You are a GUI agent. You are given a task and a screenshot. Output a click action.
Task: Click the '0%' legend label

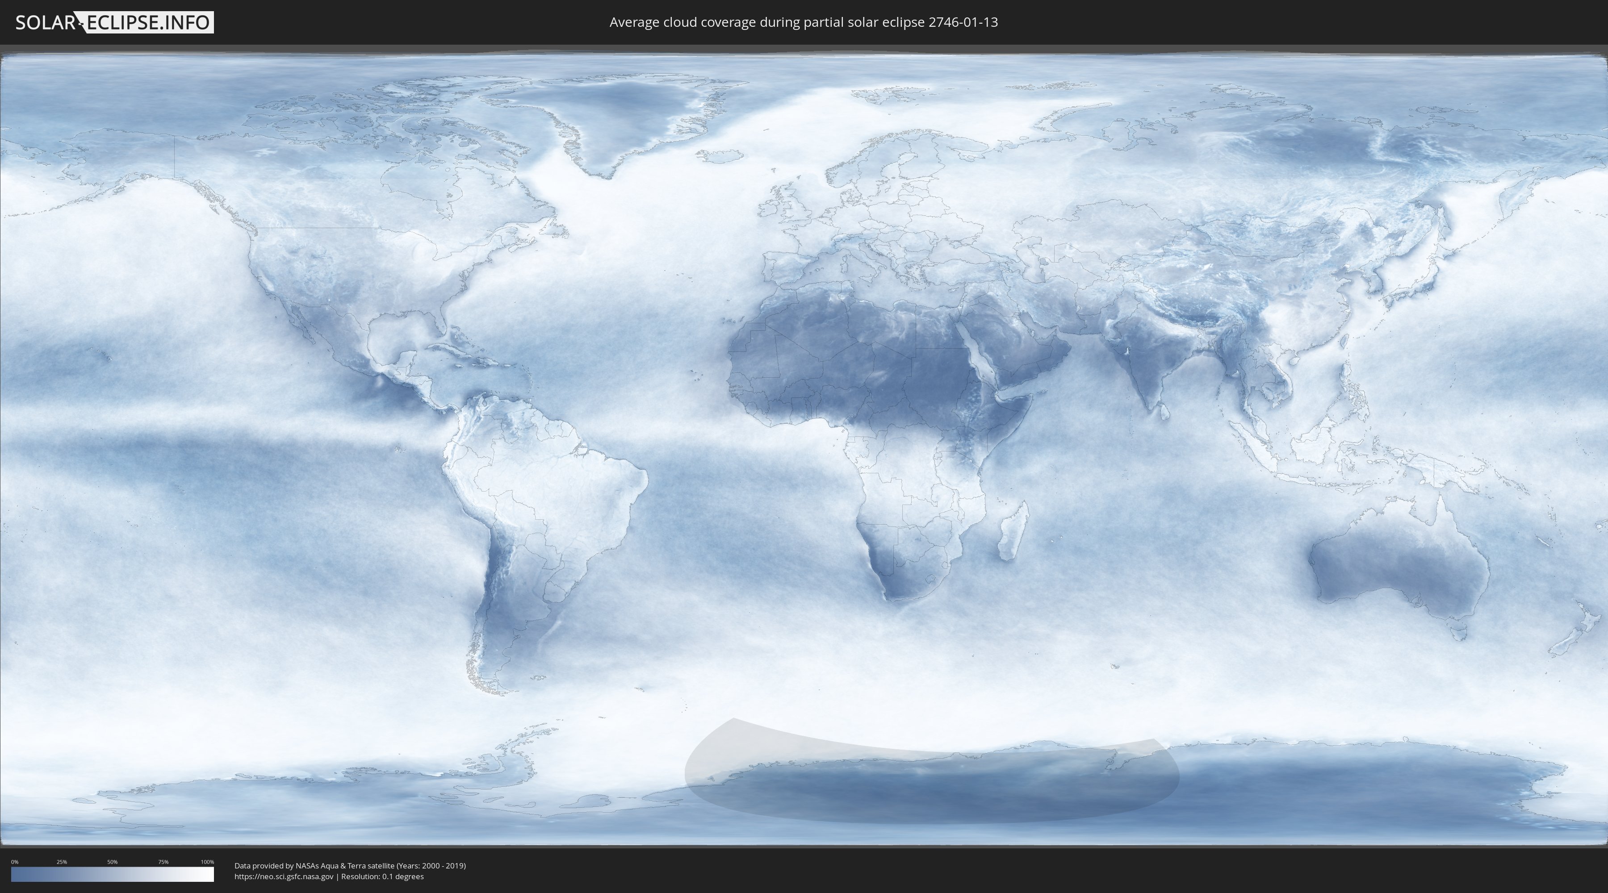14,862
